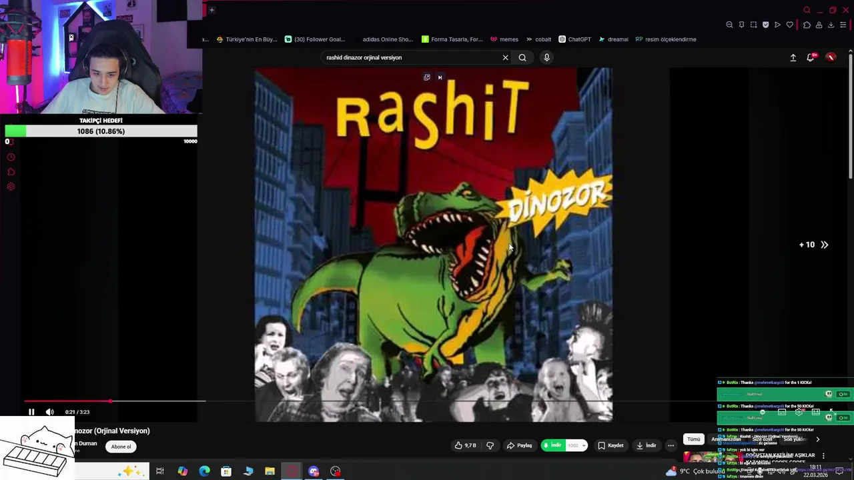854x480 pixels.
Task: Click the Abone ol subscribe button
Action: click(x=121, y=447)
